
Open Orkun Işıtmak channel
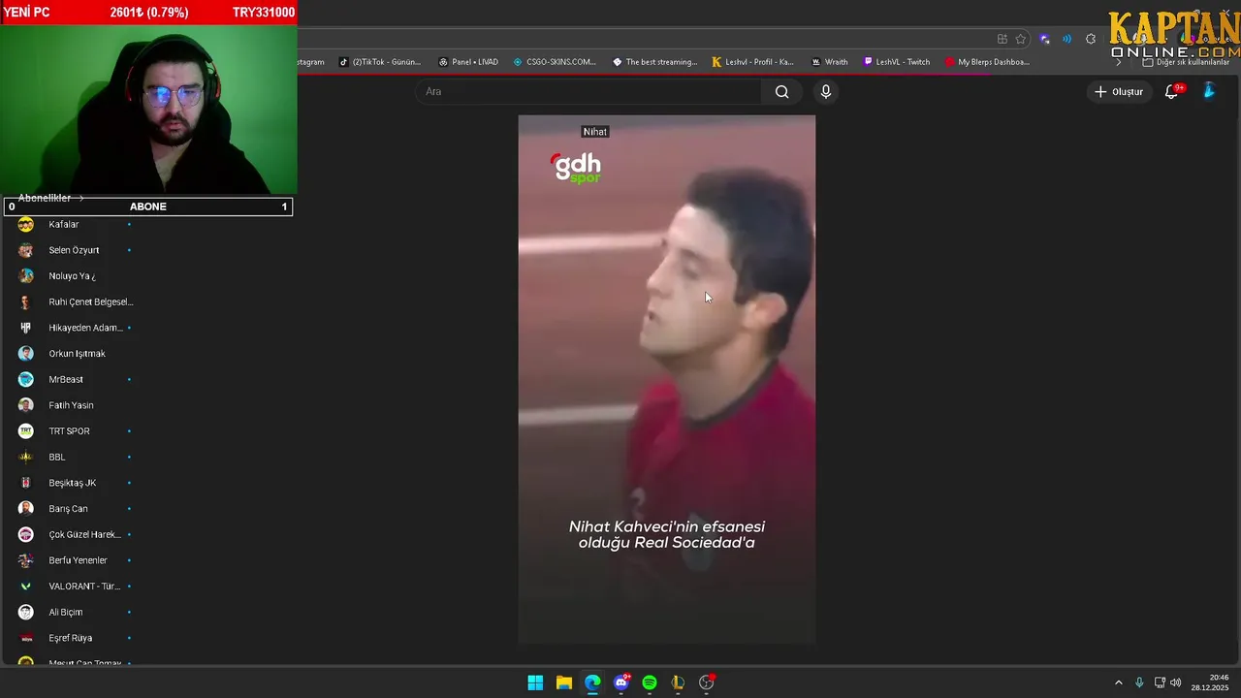pyautogui.click(x=76, y=354)
